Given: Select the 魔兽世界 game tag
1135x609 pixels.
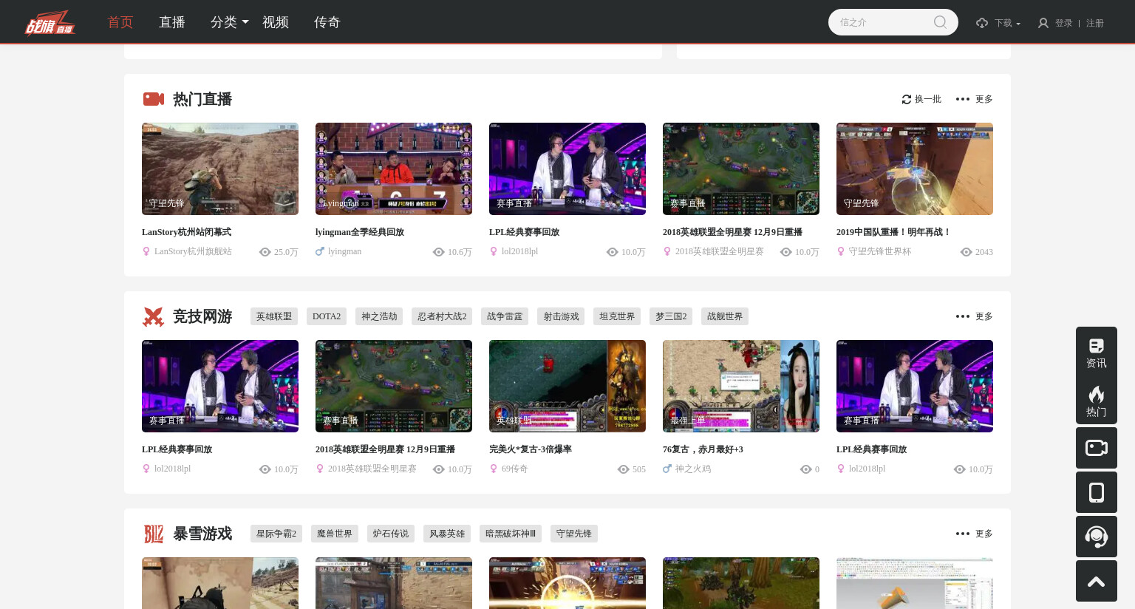Looking at the screenshot, I should coord(335,534).
